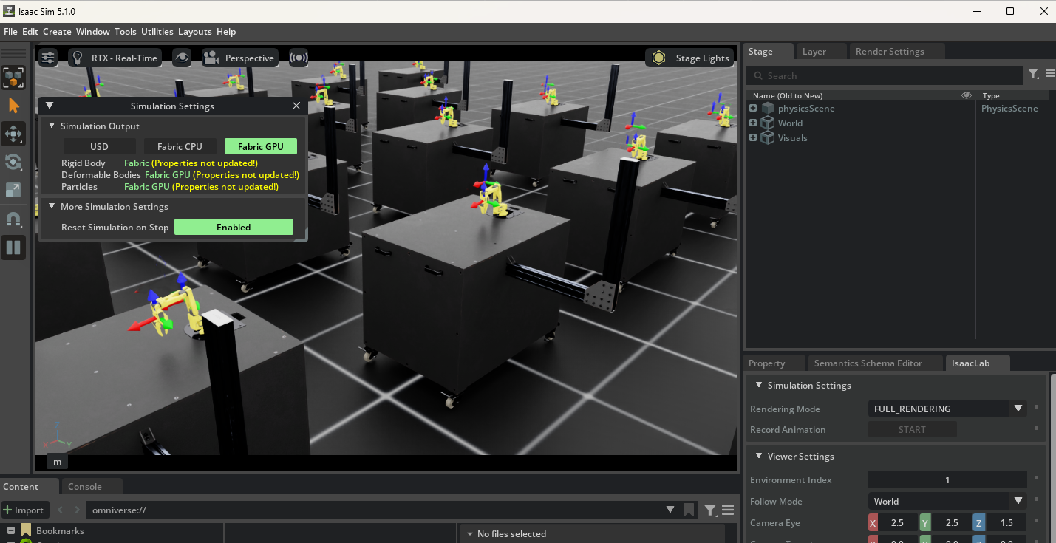Pause the running simulation
The width and height of the screenshot is (1056, 543).
(x=13, y=247)
